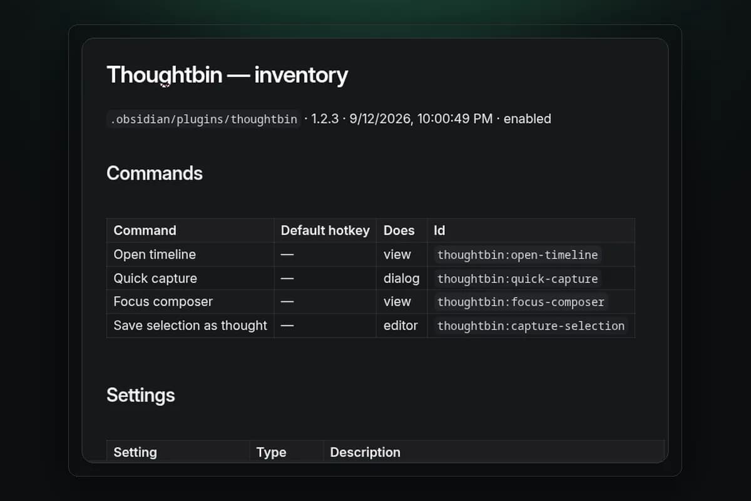
Task: Click 'view' in the Focus composer row
Action: coord(397,302)
